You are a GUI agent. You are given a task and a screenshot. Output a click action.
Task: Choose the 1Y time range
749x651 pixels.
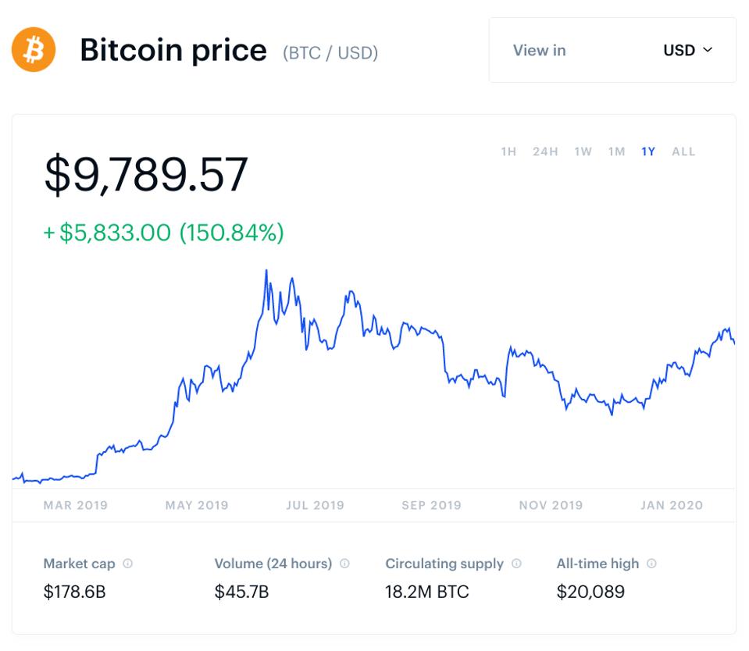[648, 151]
